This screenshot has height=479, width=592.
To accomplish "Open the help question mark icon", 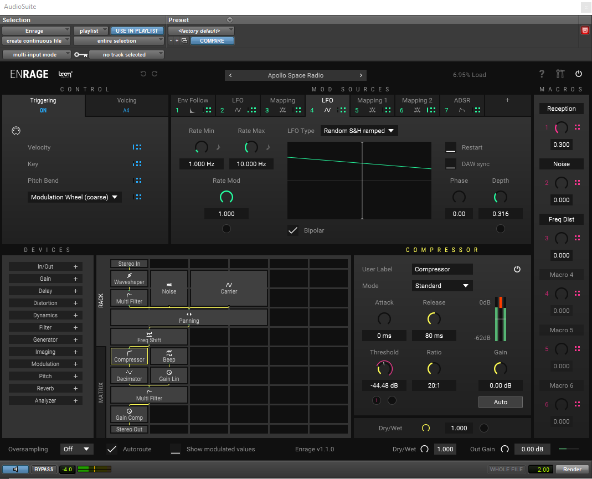I will [x=542, y=74].
